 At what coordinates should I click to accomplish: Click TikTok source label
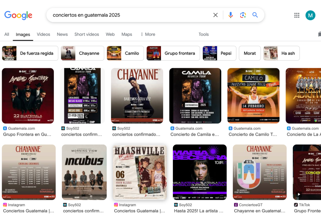tap(302, 205)
